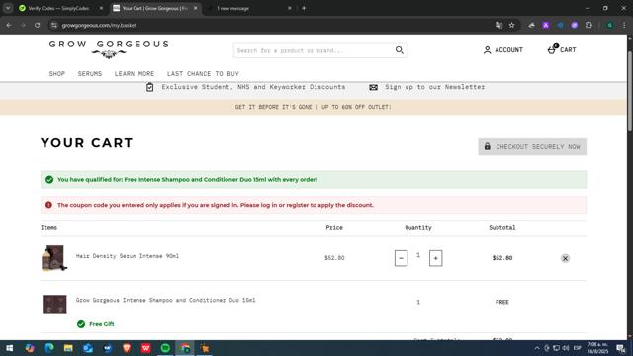633x356 pixels.
Task: Click the browser address bar URL
Action: [99, 25]
